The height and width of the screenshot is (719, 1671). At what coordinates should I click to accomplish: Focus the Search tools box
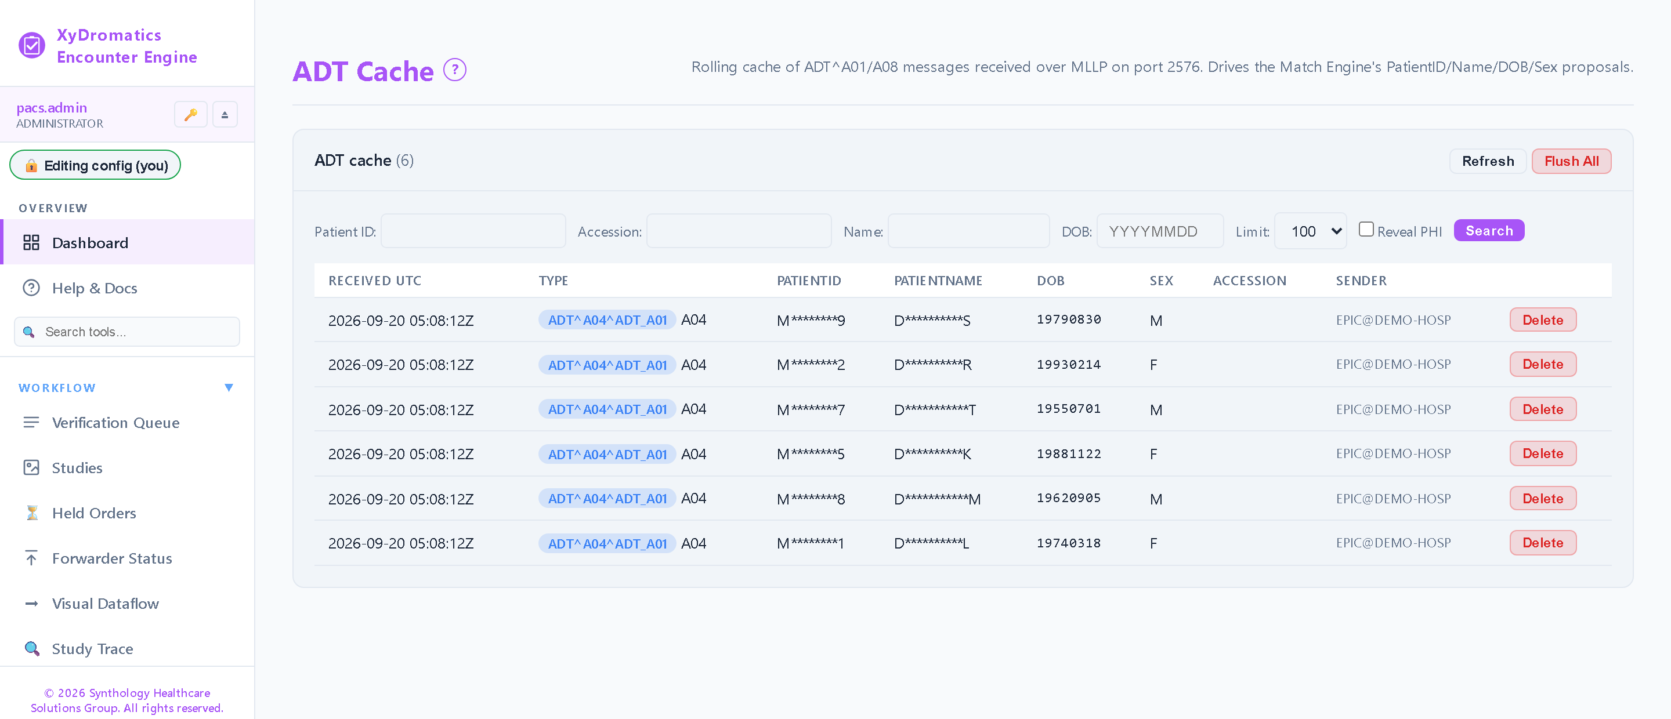tap(127, 332)
